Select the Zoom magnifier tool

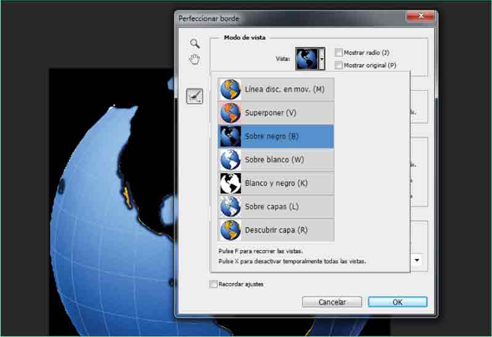194,44
